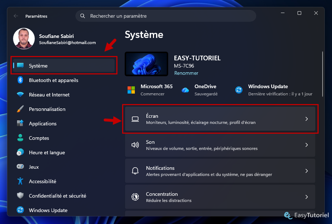Open Windows Update Dernière vérification tile

pyautogui.click(x=274, y=90)
